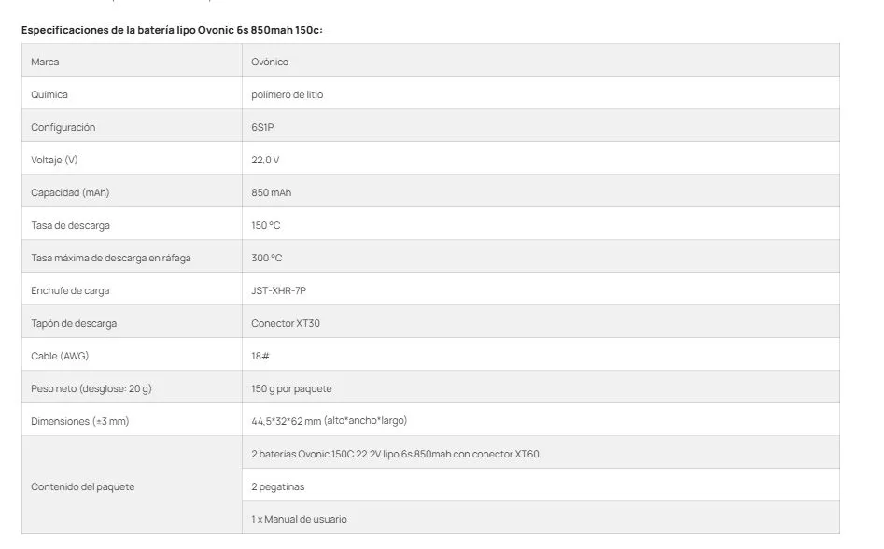Select the 1 x Manual de usuario entry

pos(299,520)
